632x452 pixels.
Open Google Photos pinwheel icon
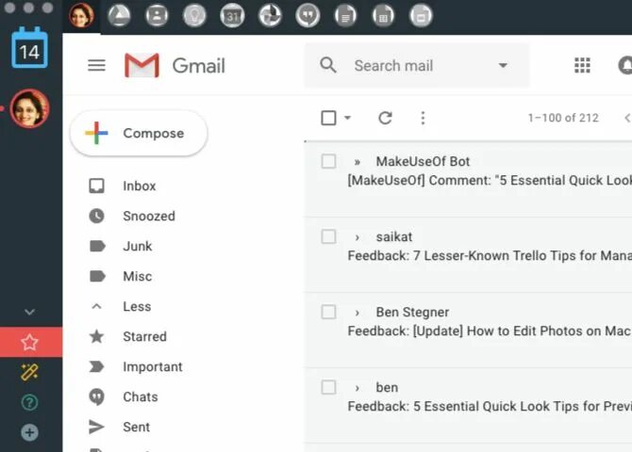(x=270, y=16)
